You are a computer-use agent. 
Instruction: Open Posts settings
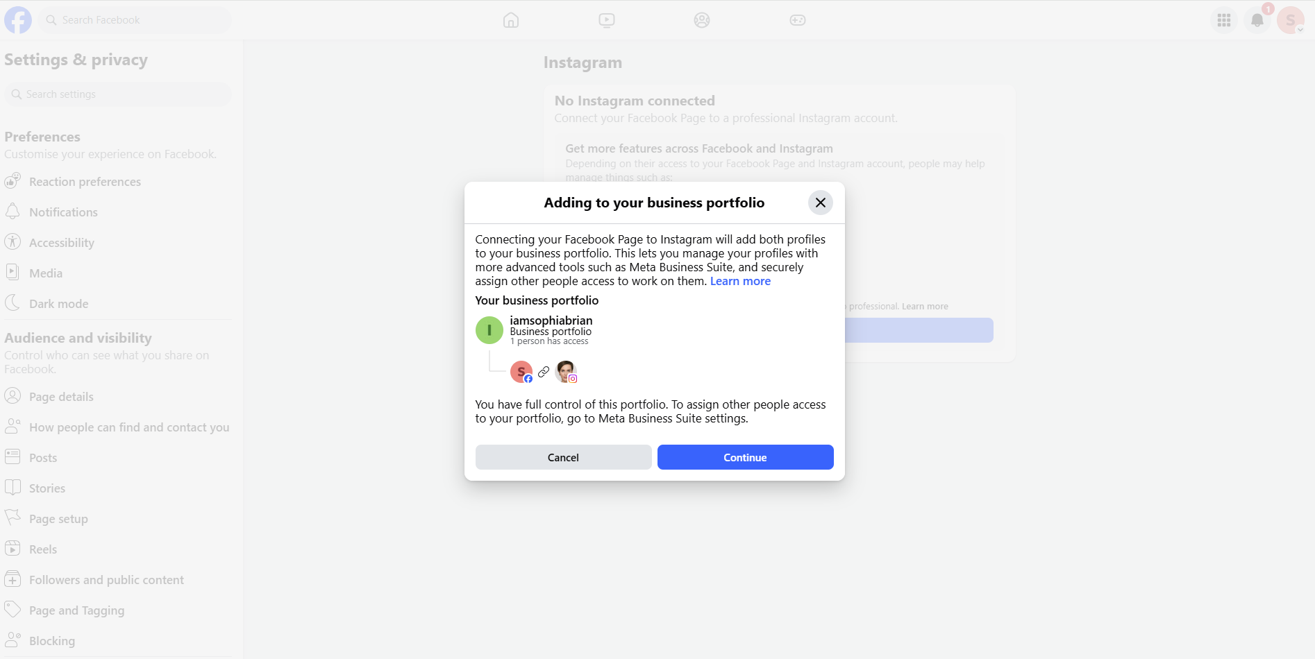point(118,458)
